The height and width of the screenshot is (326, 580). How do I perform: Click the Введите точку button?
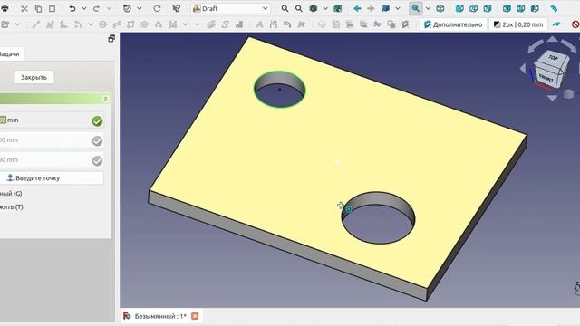[x=51, y=178]
